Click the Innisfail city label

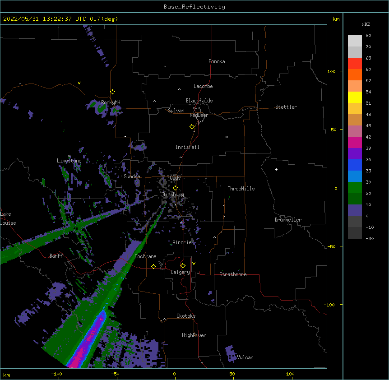pos(187,147)
